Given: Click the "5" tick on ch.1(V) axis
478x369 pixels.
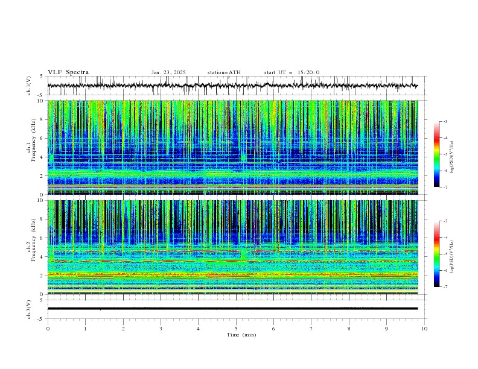Looking at the screenshot, I should click(x=42, y=77).
